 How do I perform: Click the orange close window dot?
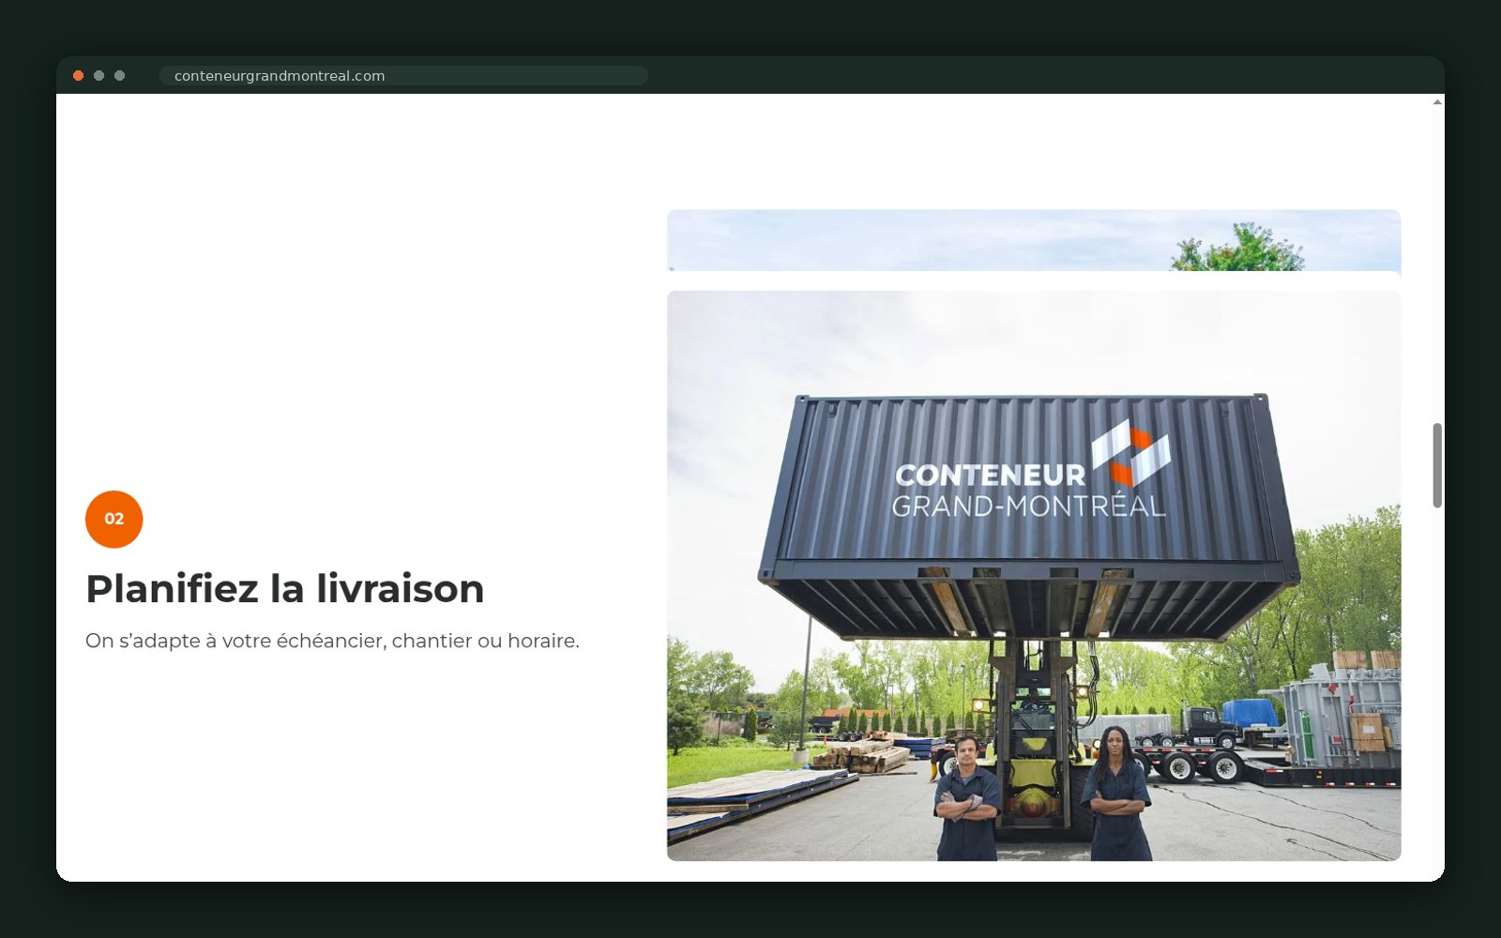point(79,76)
